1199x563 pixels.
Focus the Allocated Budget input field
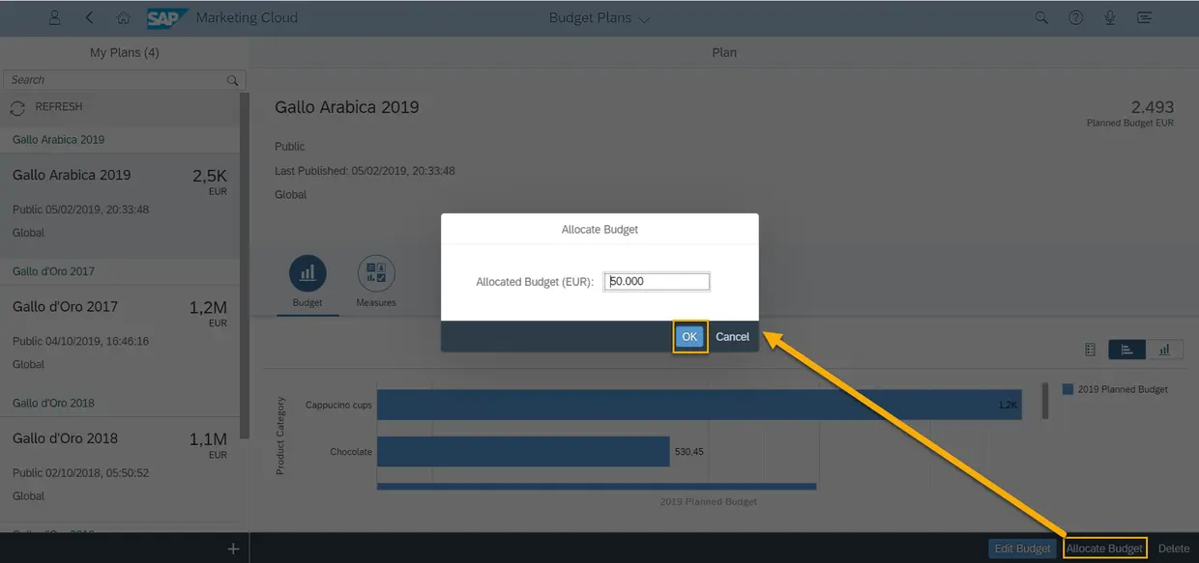click(x=657, y=281)
